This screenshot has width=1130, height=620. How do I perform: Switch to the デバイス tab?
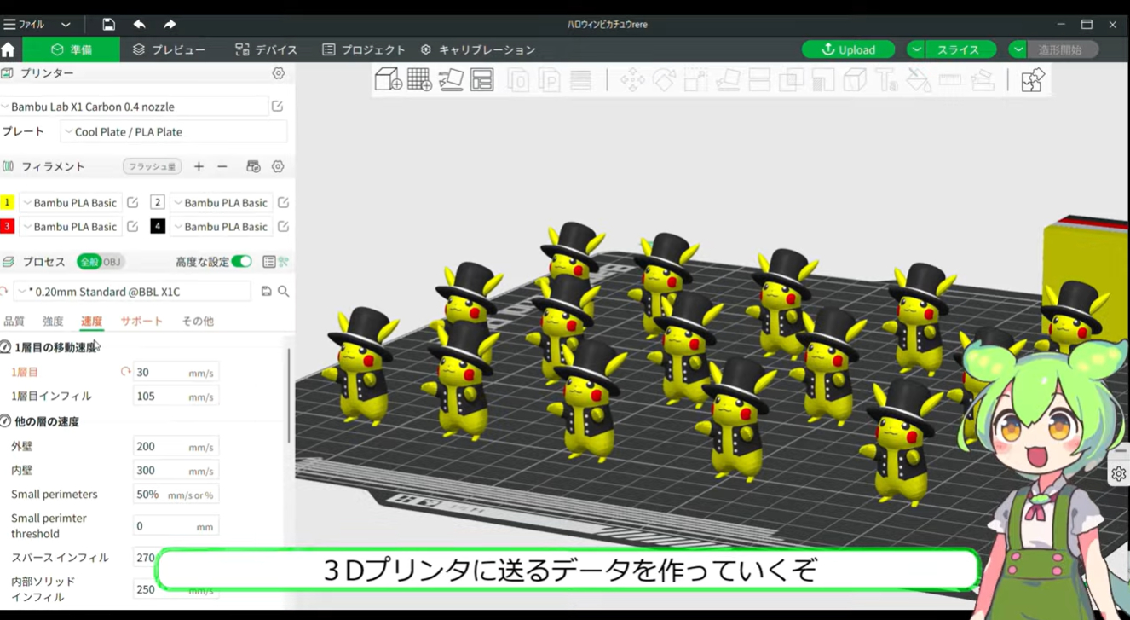point(267,49)
